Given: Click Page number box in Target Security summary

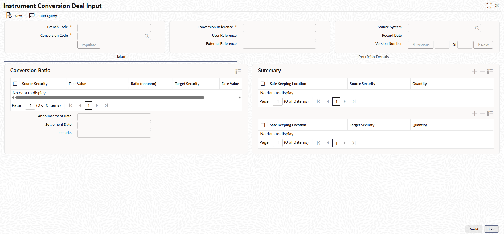Looking at the screenshot, I should pos(278,143).
